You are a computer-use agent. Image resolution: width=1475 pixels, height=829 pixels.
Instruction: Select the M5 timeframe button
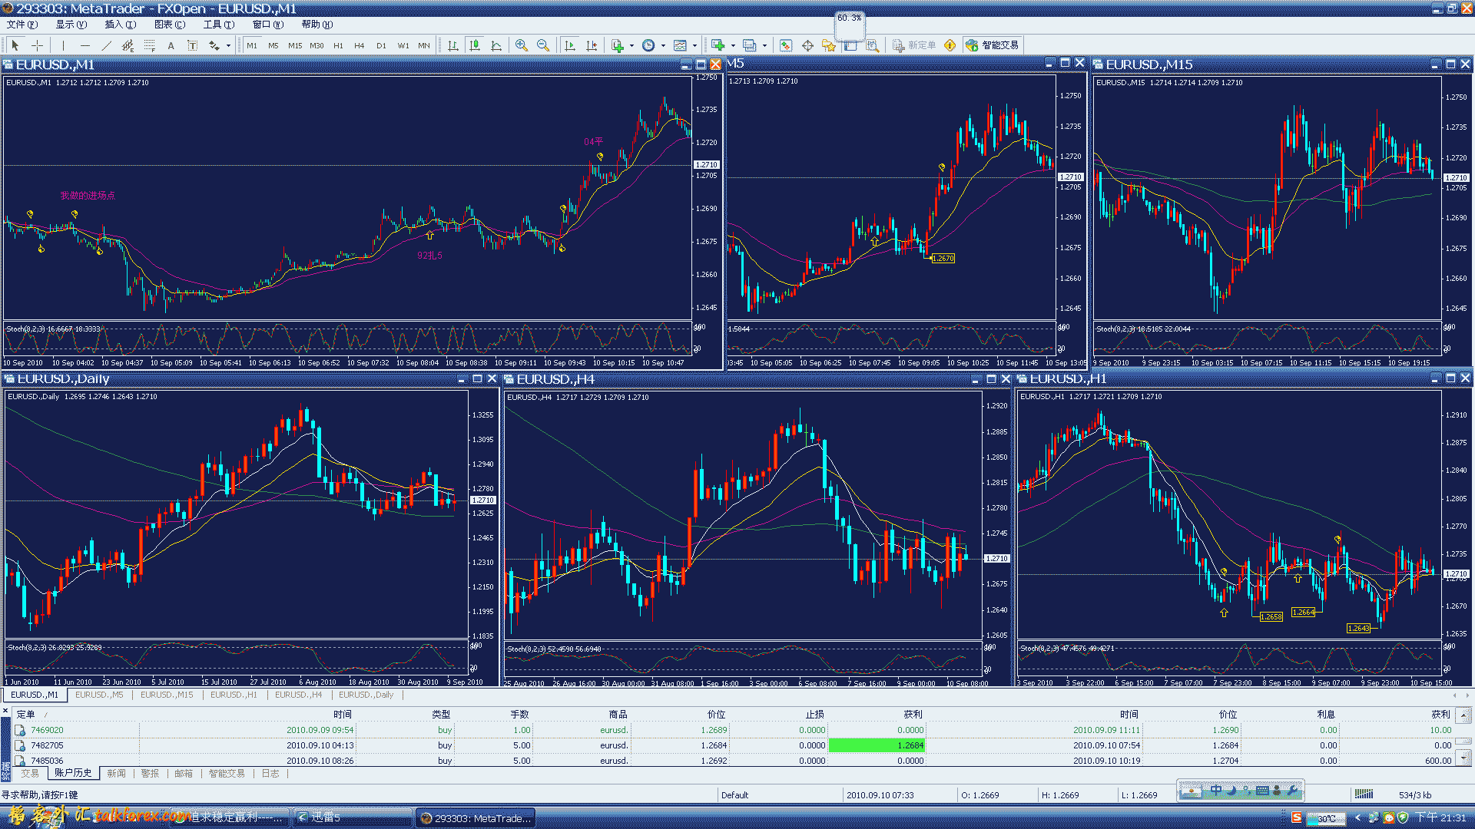coord(273,45)
